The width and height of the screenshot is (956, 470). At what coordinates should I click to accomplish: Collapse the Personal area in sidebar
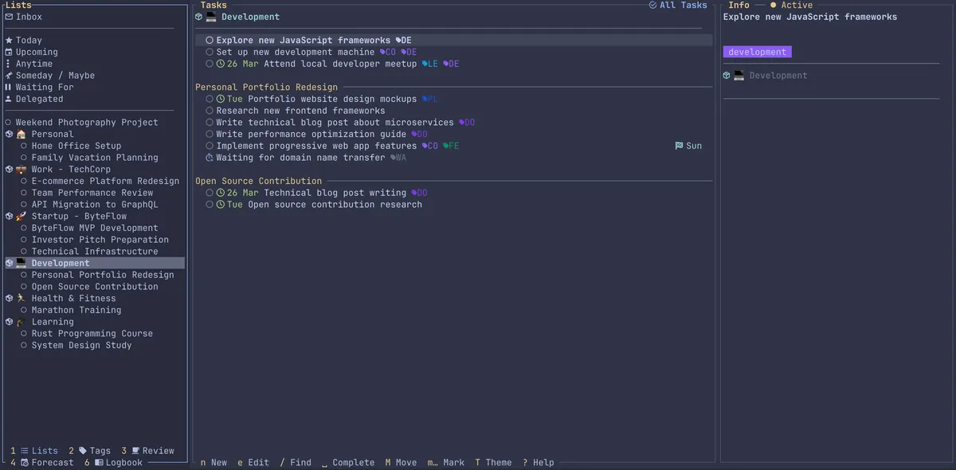click(9, 134)
